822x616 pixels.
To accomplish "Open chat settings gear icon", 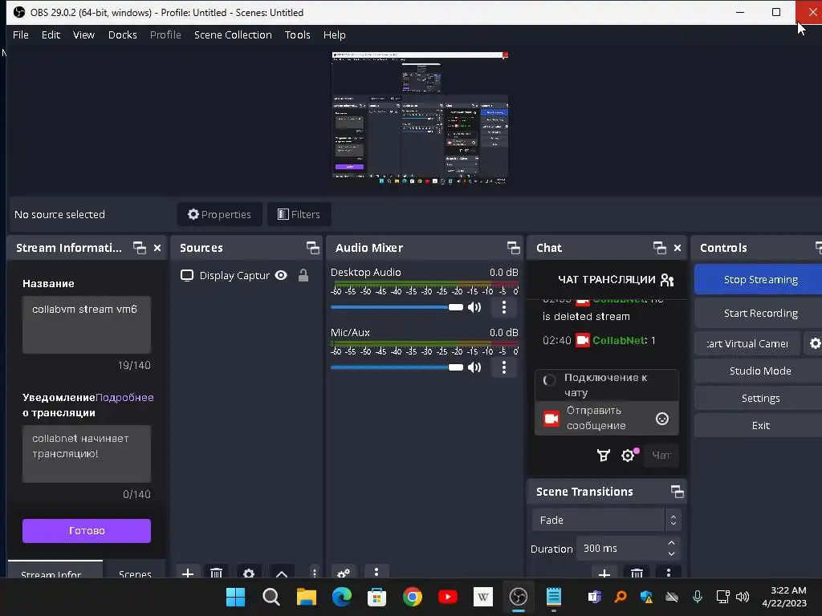I will 628,456.
